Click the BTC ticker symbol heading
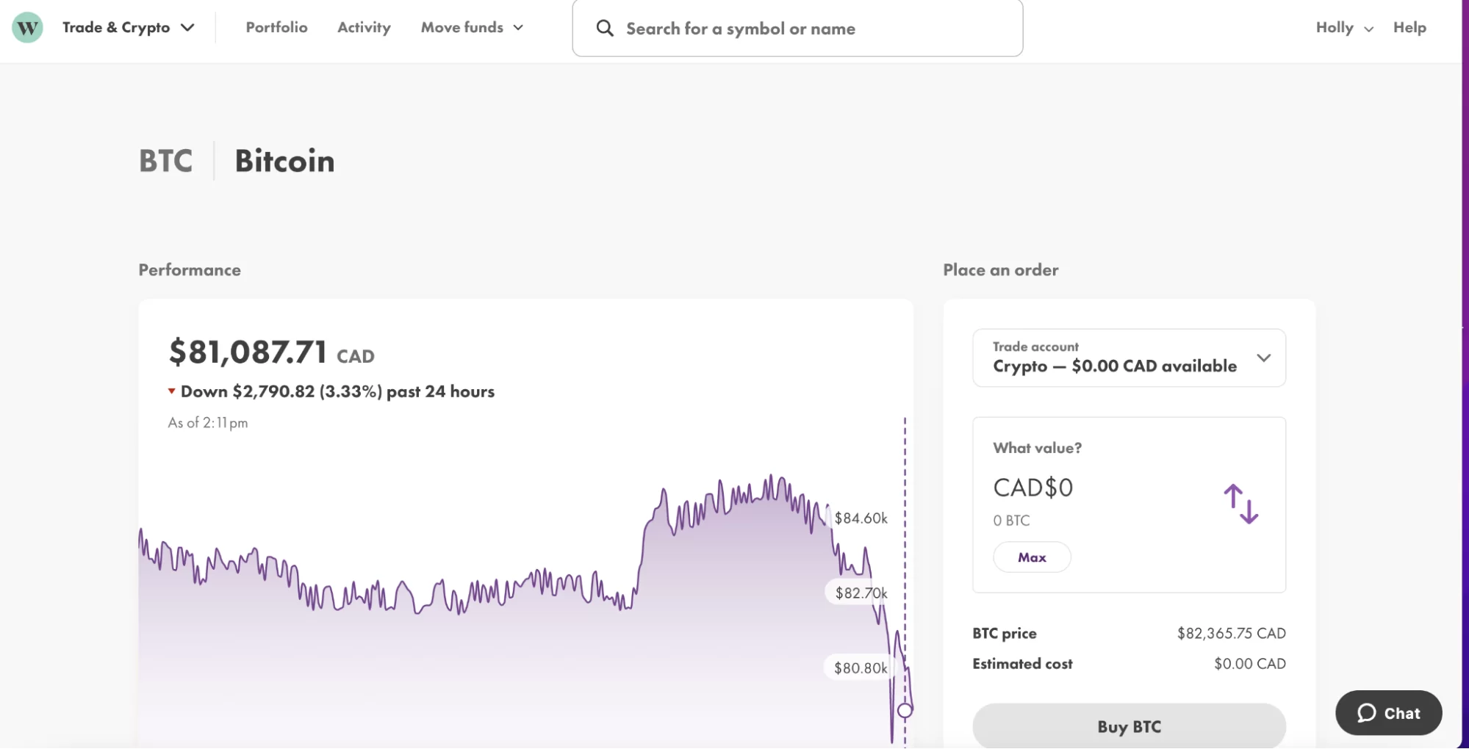The height and width of the screenshot is (749, 1469). point(166,161)
